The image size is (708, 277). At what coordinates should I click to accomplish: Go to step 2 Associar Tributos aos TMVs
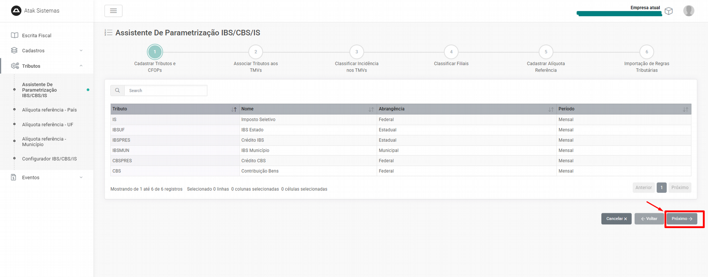coord(256,52)
